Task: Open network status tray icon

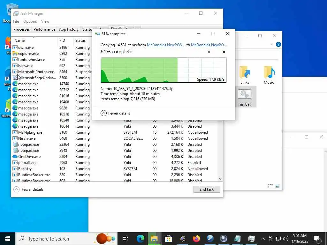Action: point(278,239)
